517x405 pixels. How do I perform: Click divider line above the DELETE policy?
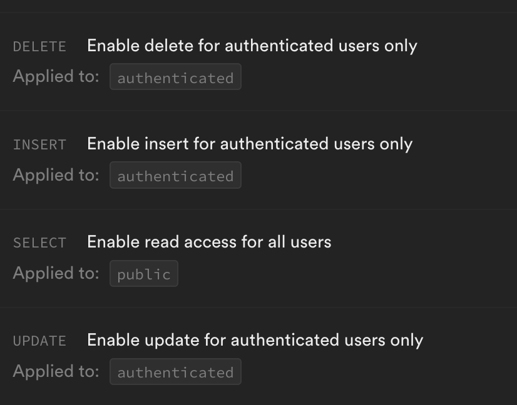pos(258,12)
